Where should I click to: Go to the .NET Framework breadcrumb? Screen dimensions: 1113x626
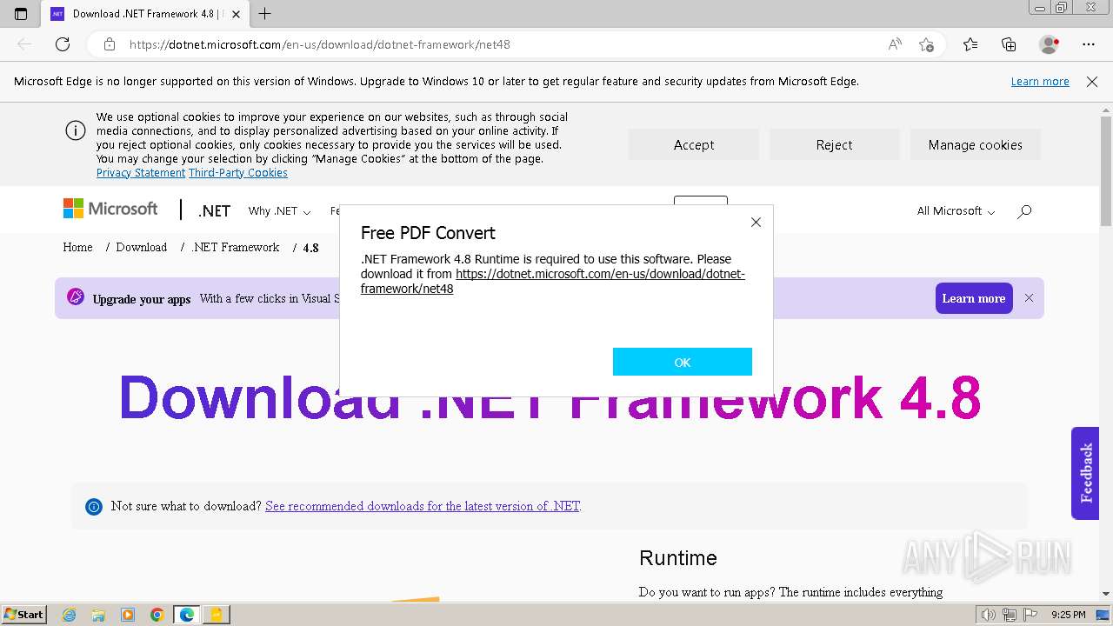[x=236, y=248]
